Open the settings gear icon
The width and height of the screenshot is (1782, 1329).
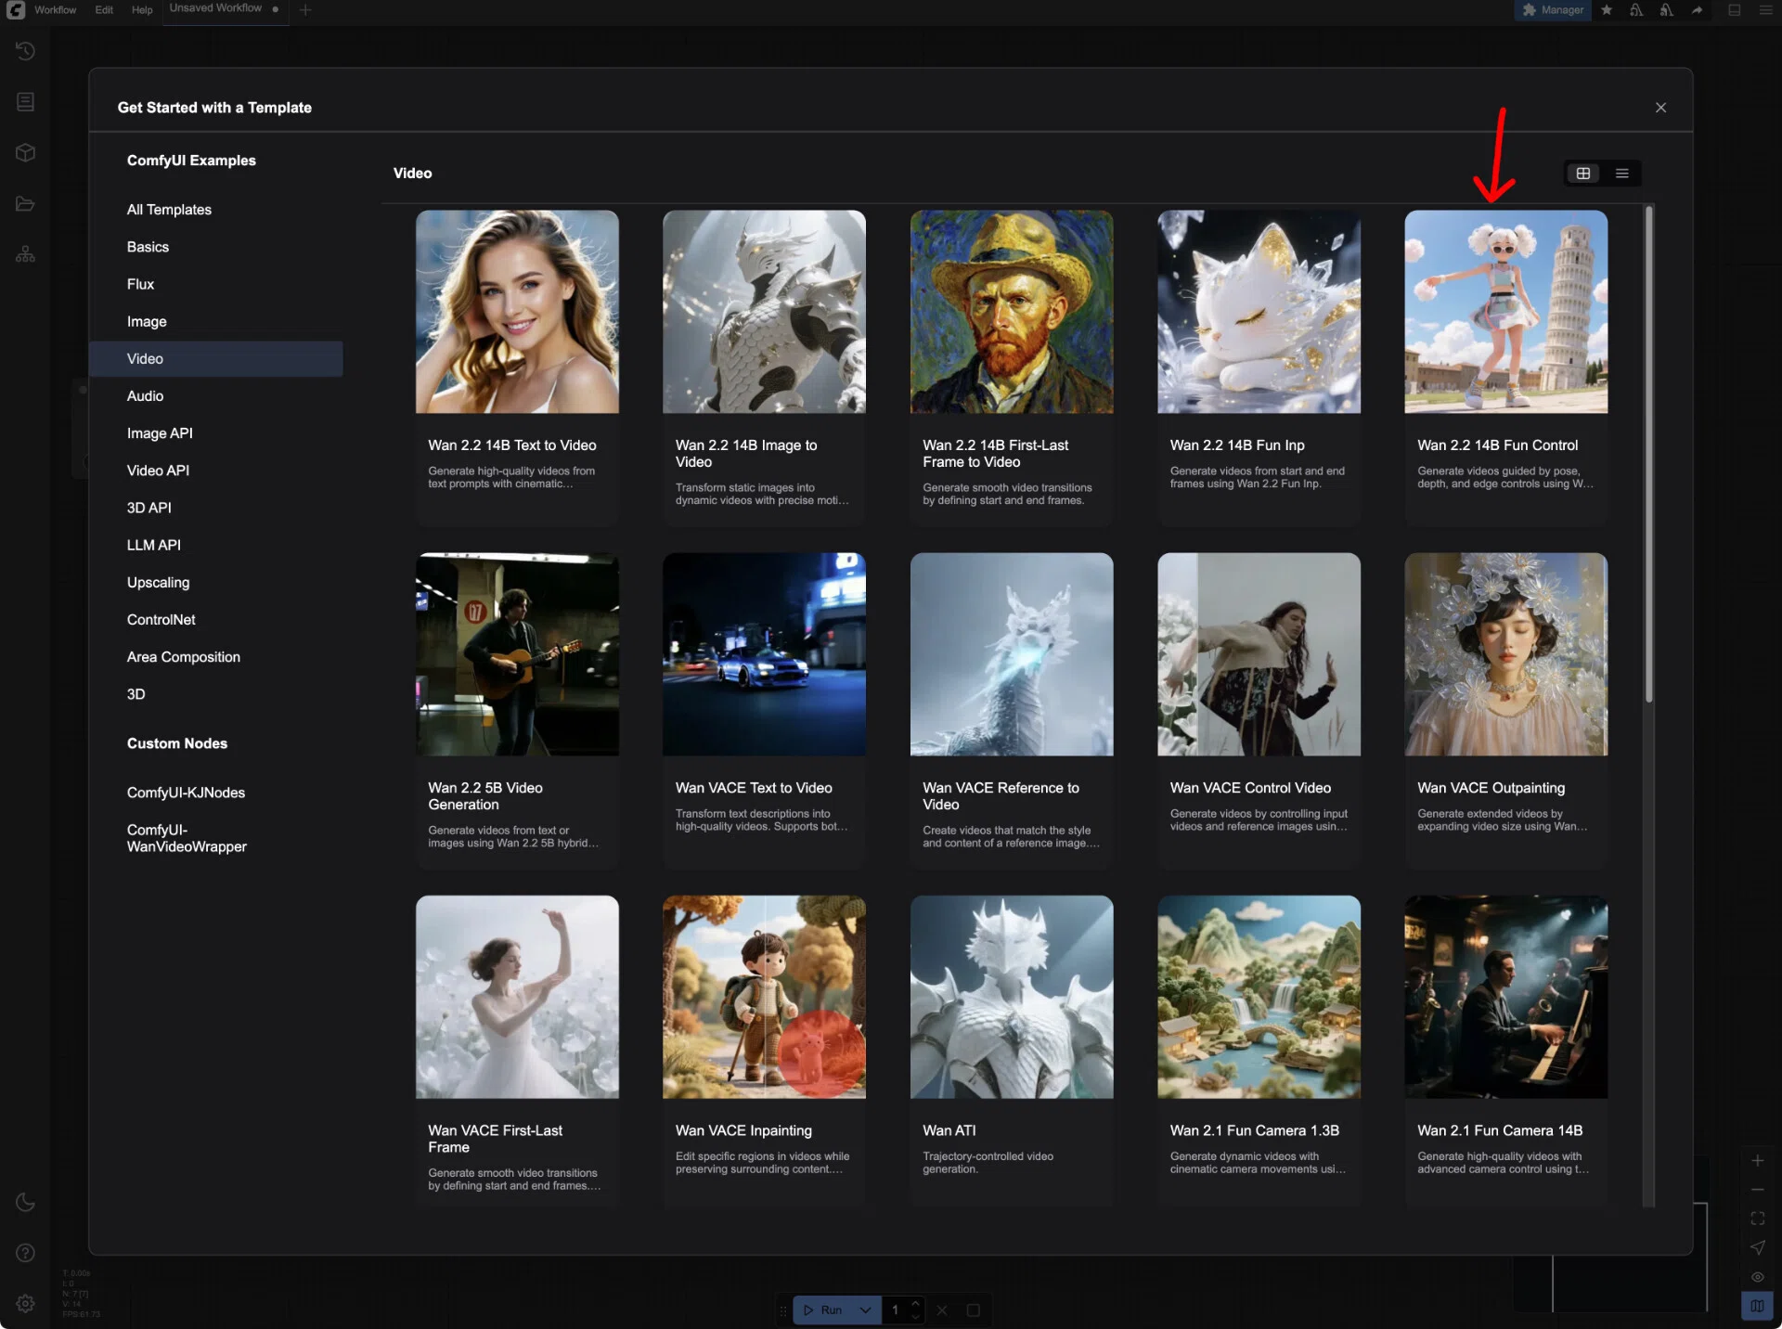coord(25,1303)
